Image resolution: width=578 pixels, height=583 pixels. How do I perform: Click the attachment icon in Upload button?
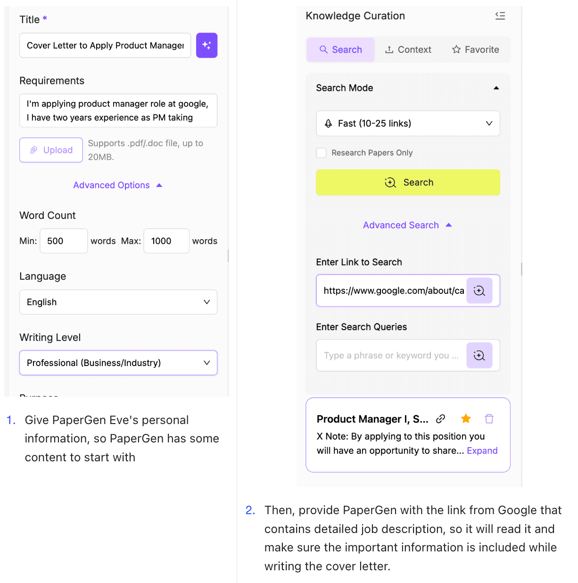pyautogui.click(x=33, y=150)
